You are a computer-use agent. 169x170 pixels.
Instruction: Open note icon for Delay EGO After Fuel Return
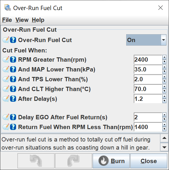coord(6,117)
